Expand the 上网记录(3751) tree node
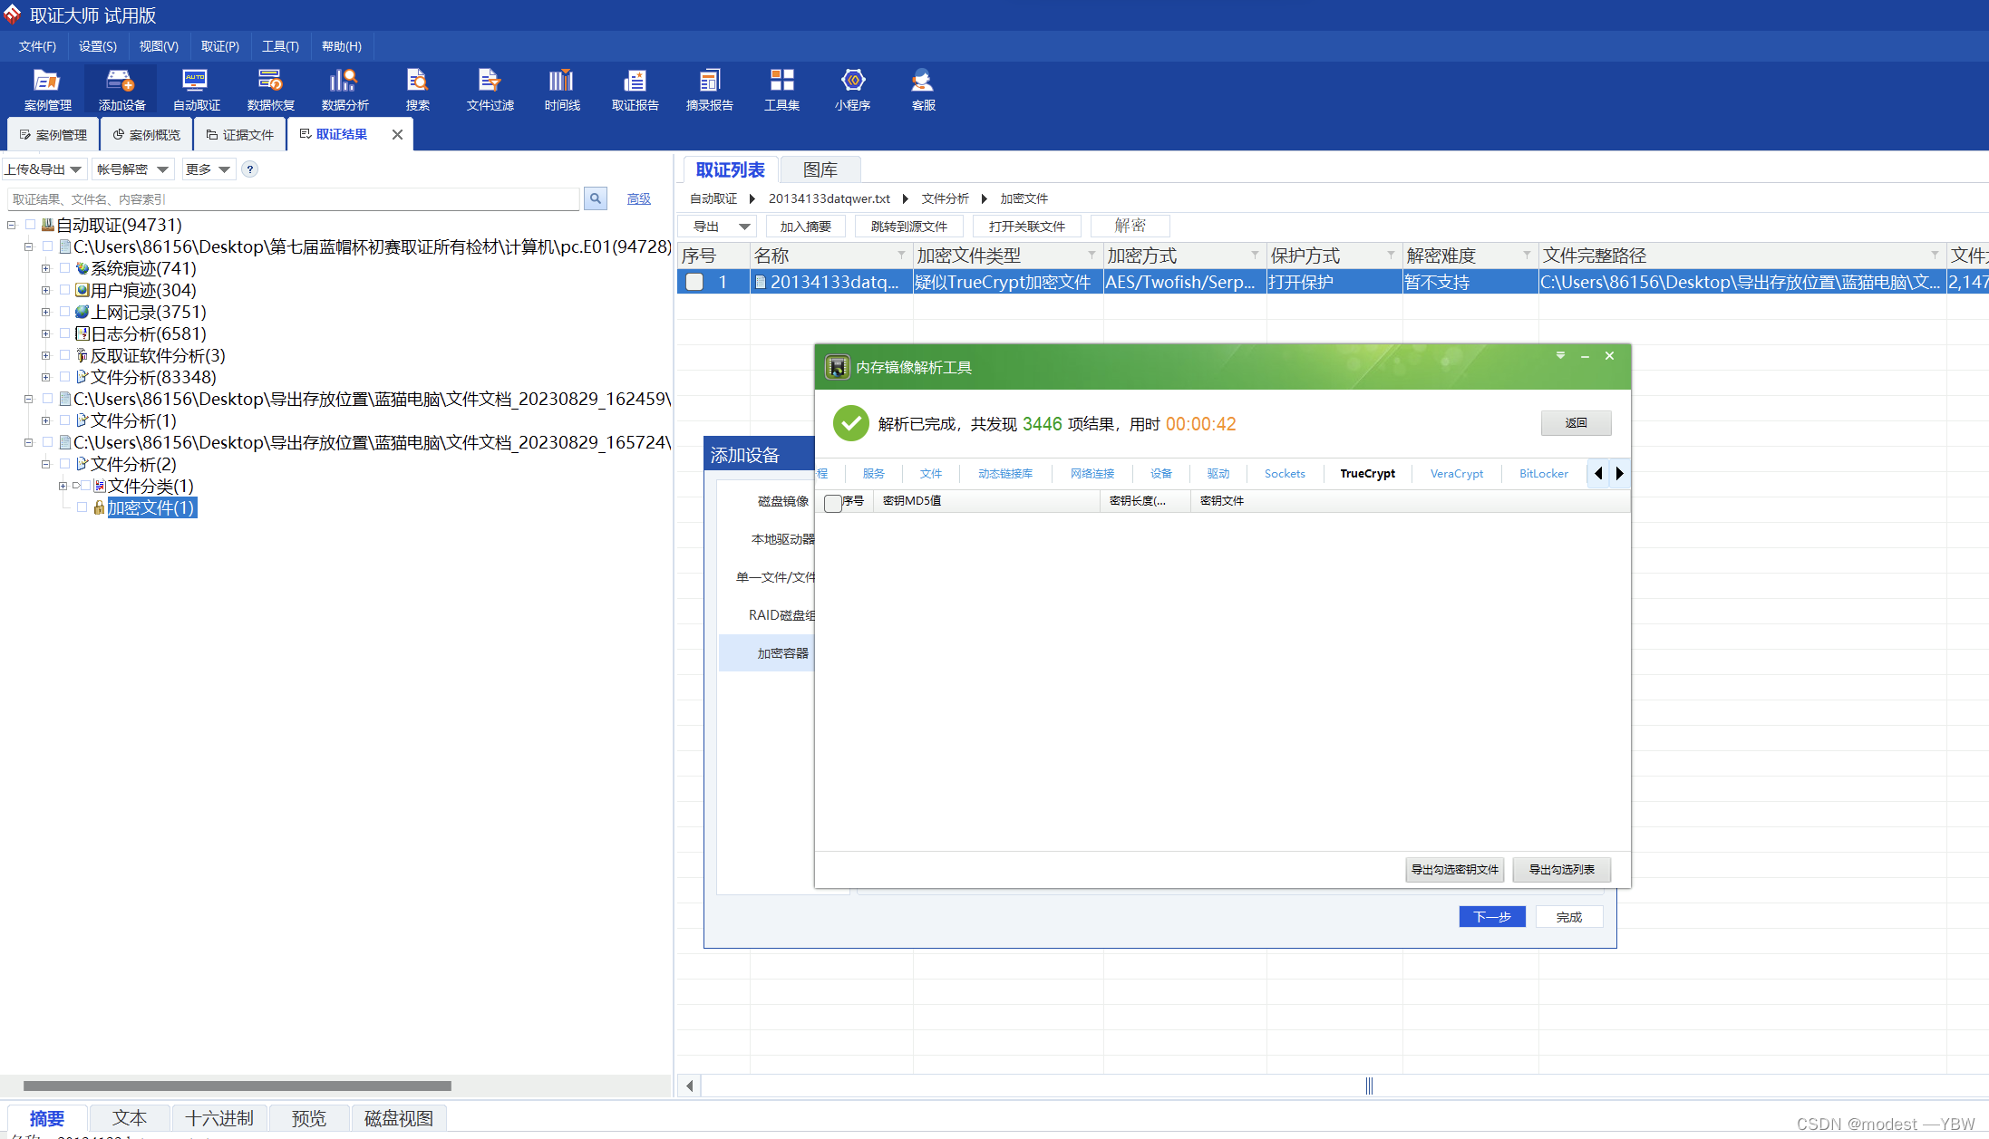 tap(45, 312)
